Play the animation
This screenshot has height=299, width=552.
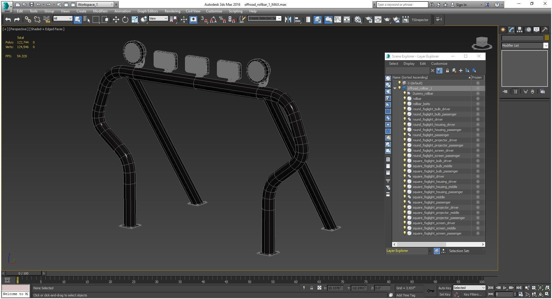(505, 288)
